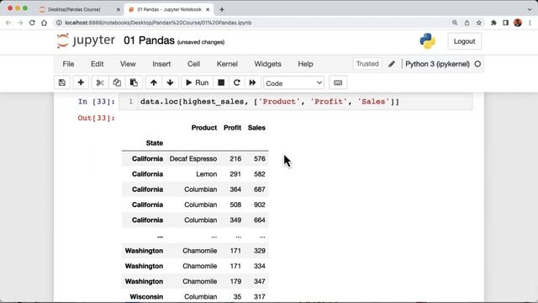538x303 pixels.
Task: Click the Jupyter logo
Action: coord(86,40)
